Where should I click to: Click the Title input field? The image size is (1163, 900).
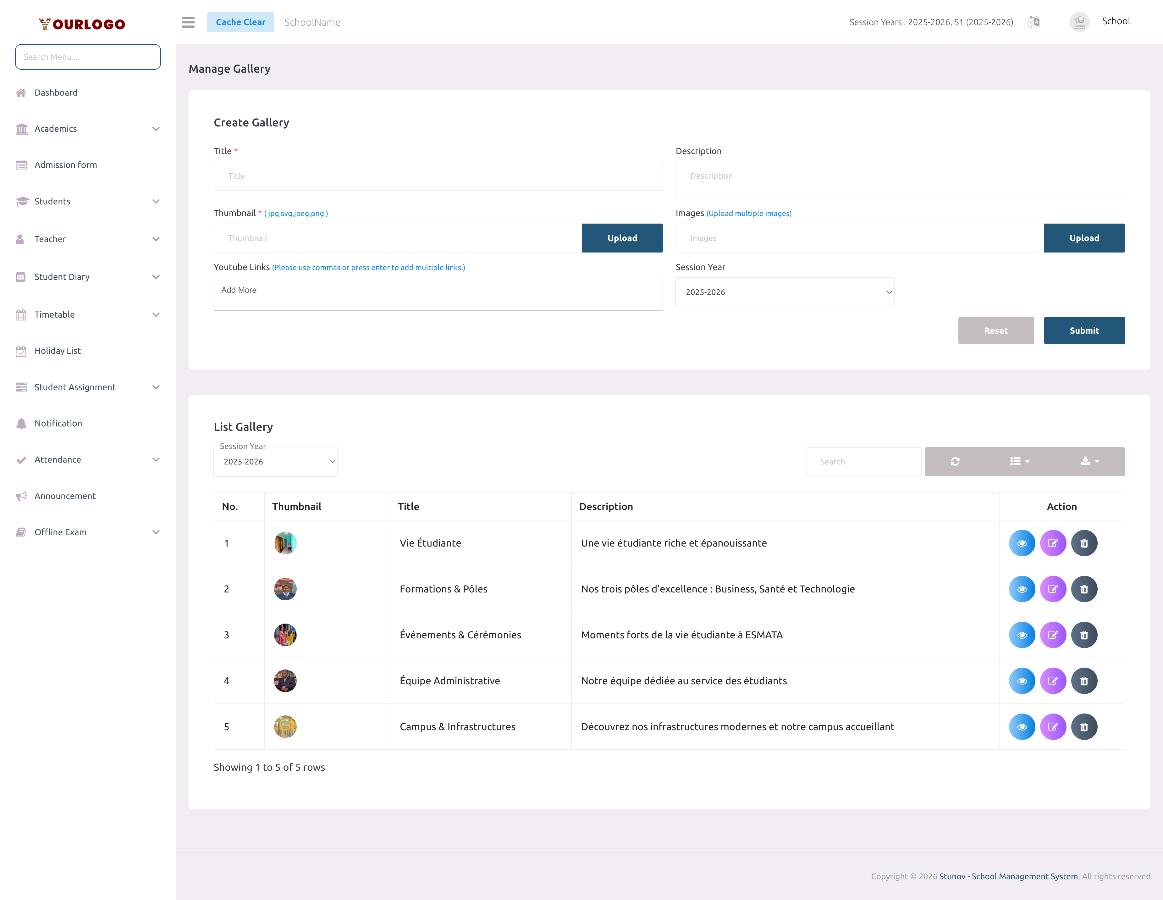click(x=438, y=176)
